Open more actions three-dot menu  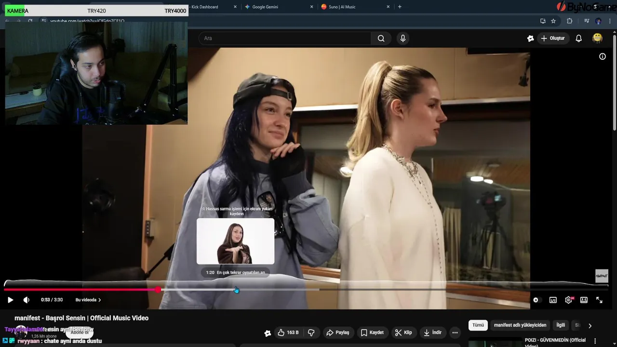(455, 333)
